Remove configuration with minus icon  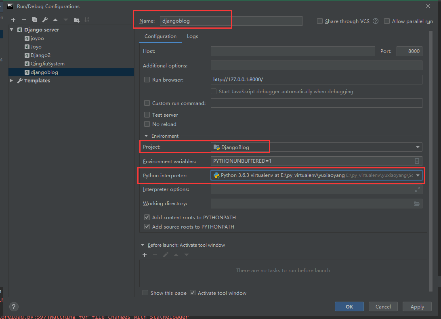pos(23,20)
